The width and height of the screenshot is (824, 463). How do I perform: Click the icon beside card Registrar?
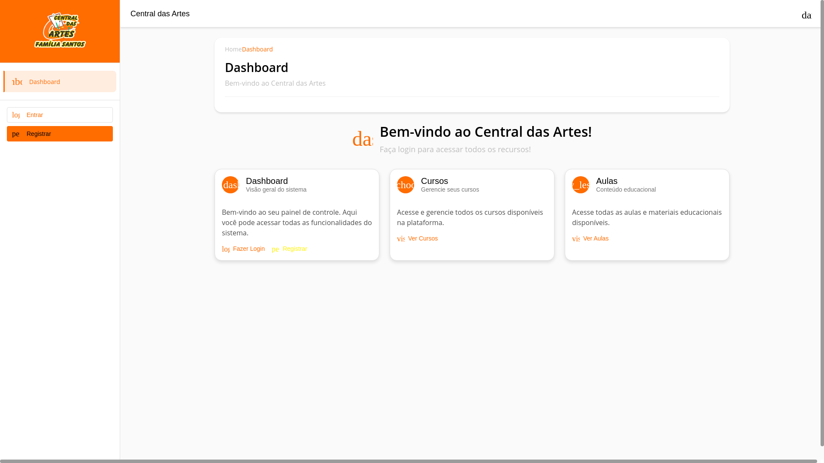(276, 249)
